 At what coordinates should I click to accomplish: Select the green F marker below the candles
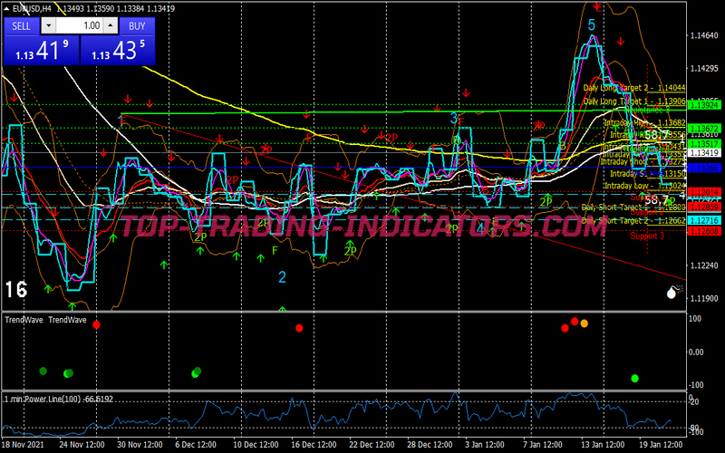point(275,249)
